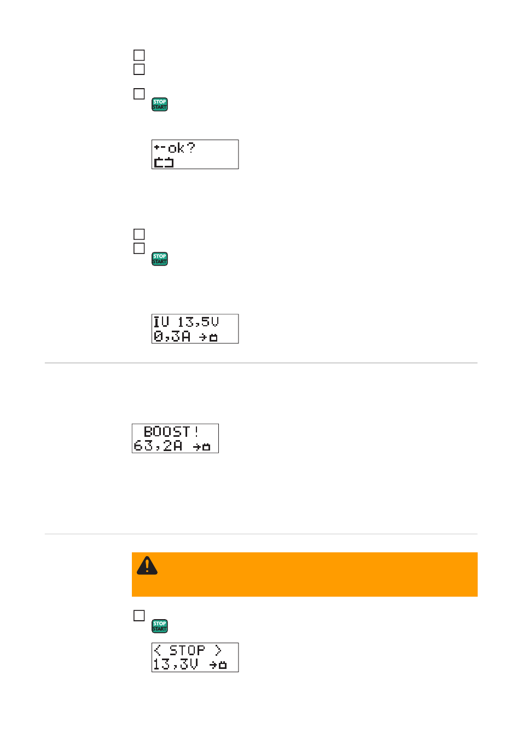Image resolution: width=522 pixels, height=739 pixels.
Task: Click the left chevron in the STOP display
Action: tap(158, 650)
